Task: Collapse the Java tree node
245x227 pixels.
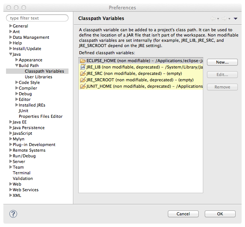Action: tap(11, 54)
